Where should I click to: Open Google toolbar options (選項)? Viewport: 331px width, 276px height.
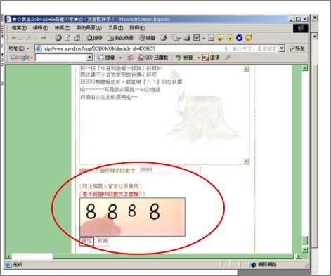tap(211, 58)
